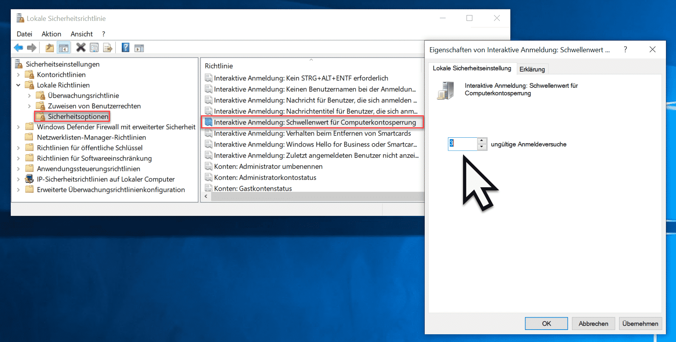This screenshot has height=342, width=676.
Task: Expand the Kontorichtlinien tree node
Action: click(x=18, y=75)
